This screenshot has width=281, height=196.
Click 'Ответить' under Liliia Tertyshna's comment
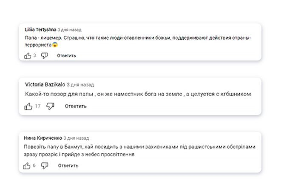(x=66, y=56)
